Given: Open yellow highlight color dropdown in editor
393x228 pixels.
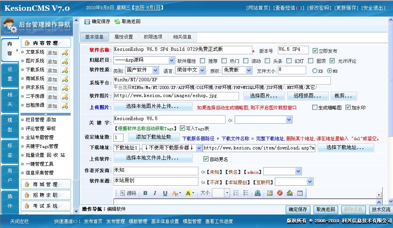Looking at the screenshot, I should (x=193, y=193).
